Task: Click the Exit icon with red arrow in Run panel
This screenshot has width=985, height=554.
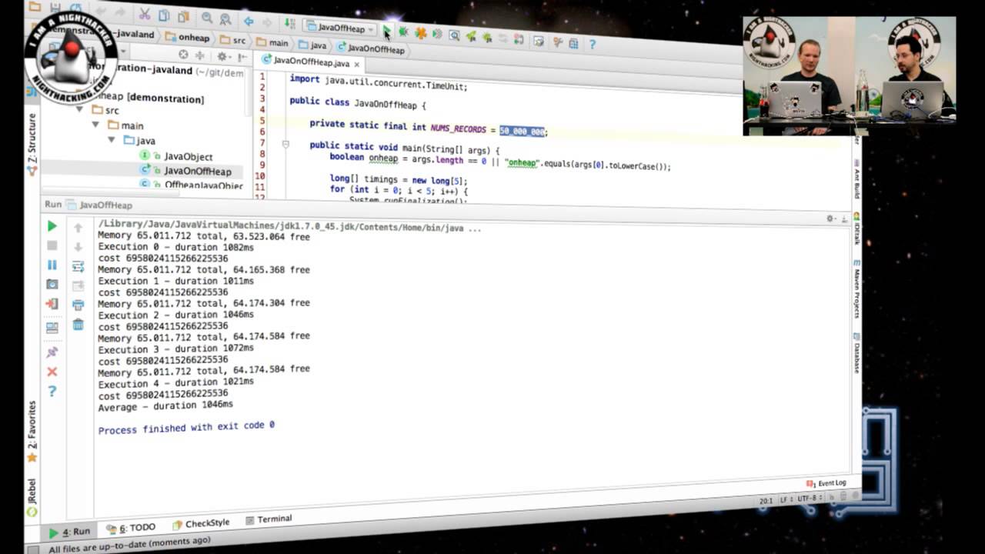Action: click(x=52, y=303)
